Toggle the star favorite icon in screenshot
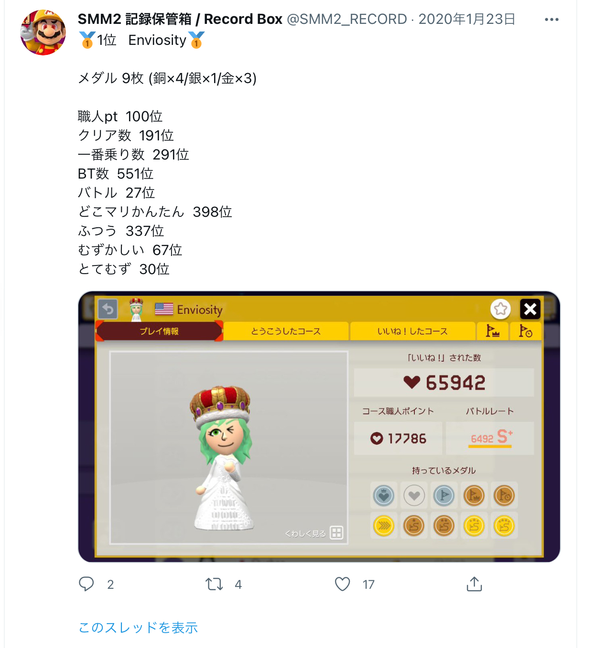 point(501,309)
